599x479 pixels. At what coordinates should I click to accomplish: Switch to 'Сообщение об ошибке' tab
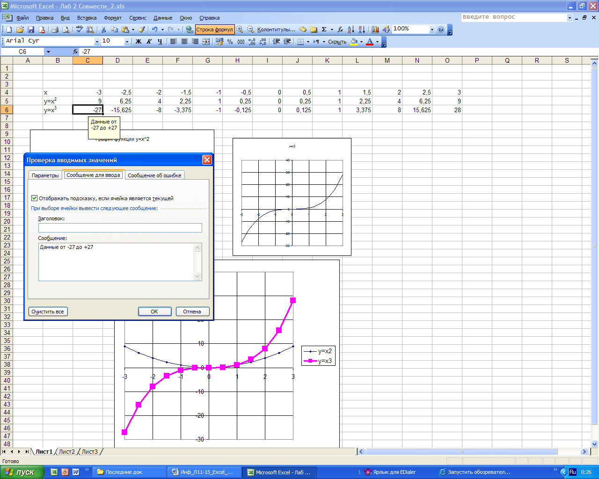[154, 175]
